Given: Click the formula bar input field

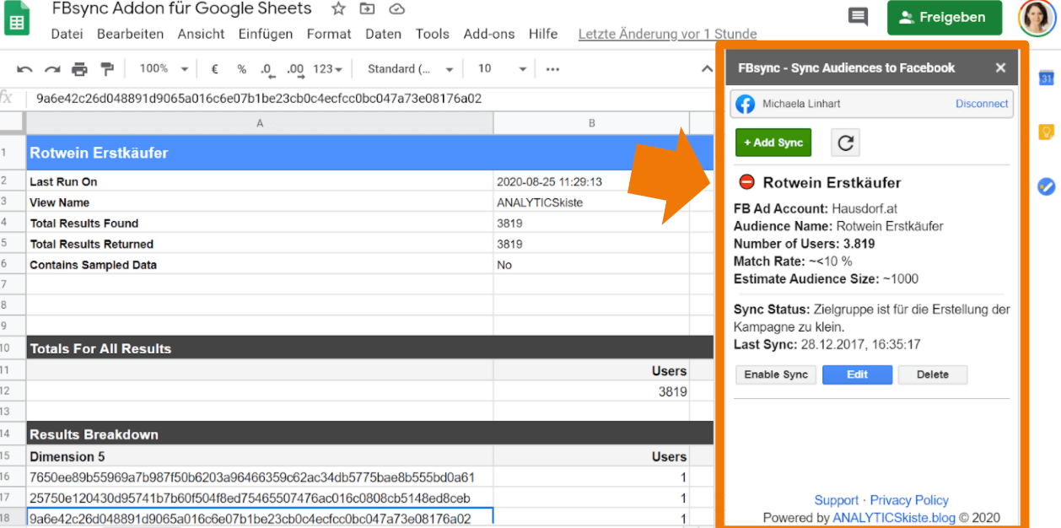Looking at the screenshot, I should click(363, 99).
